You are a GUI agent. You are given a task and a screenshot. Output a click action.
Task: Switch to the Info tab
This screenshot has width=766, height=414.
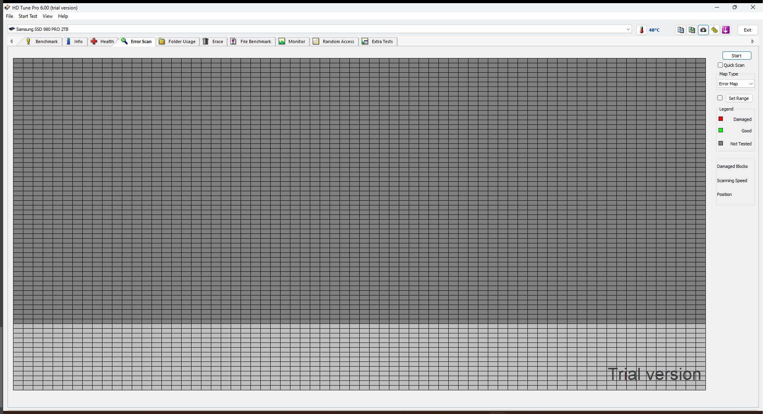coord(74,41)
